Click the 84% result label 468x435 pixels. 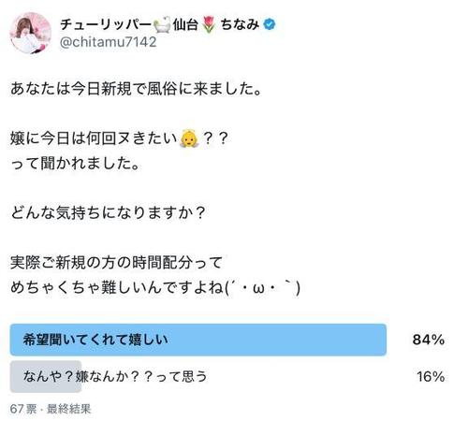429,340
